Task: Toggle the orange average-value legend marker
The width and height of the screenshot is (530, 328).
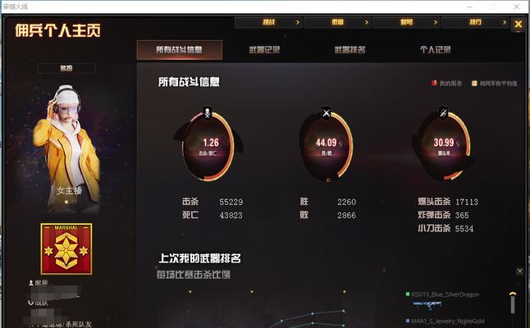Action: [474, 83]
